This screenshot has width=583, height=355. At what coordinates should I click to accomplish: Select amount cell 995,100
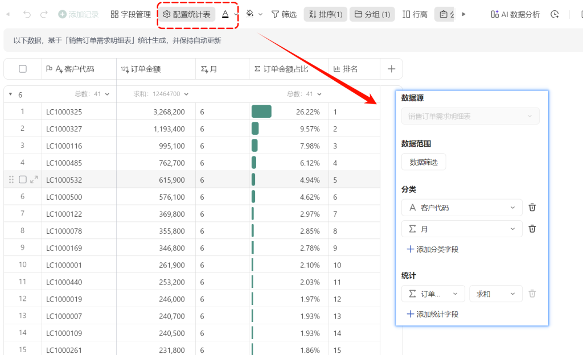156,146
